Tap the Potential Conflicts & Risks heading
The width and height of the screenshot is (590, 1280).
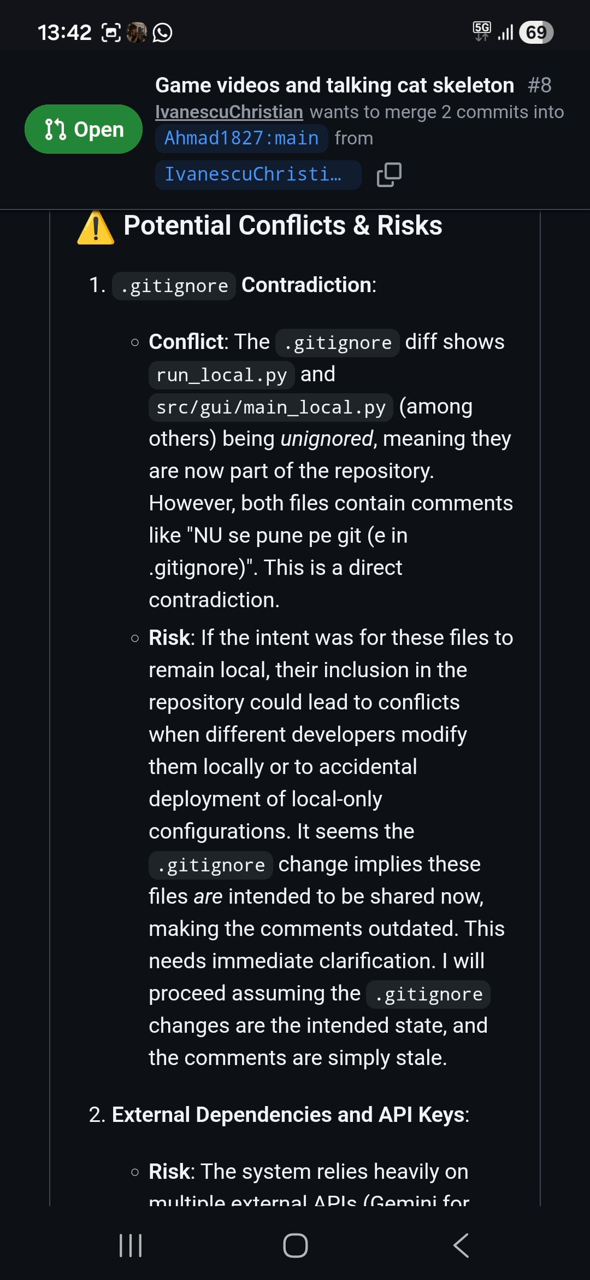click(x=283, y=225)
